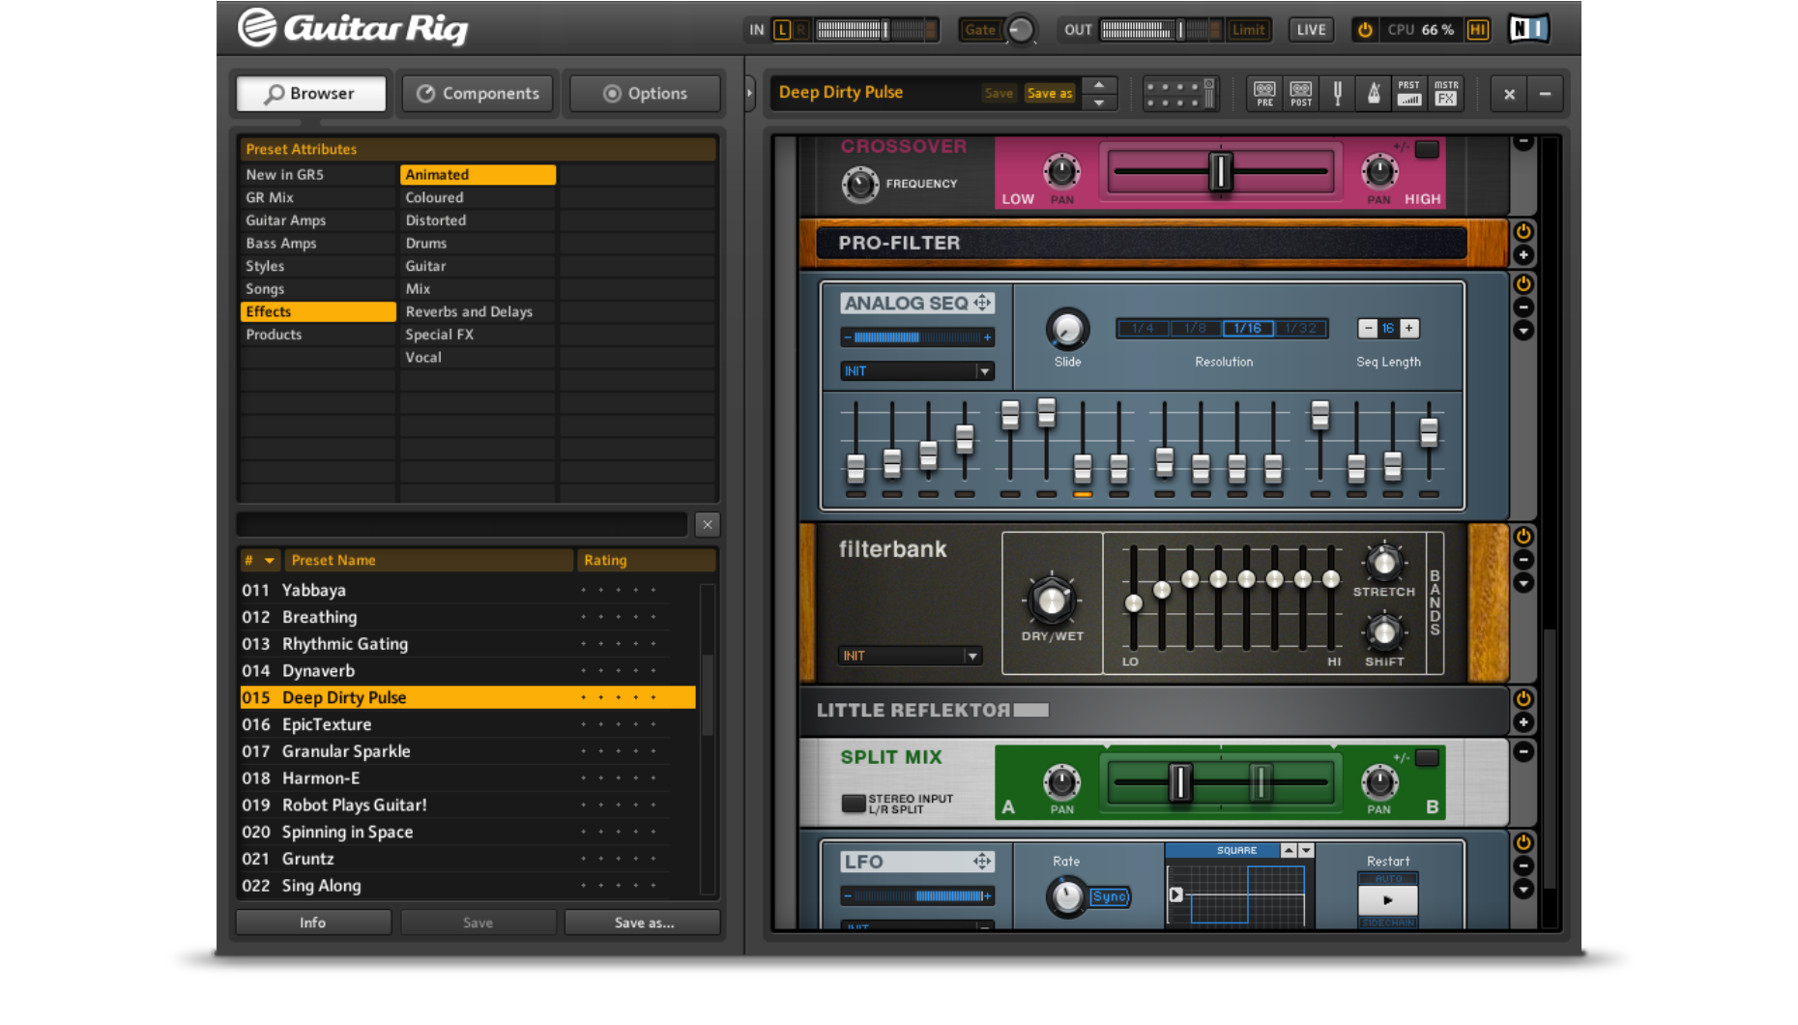Open the tuner tool
1798x1025 pixels.
1338,93
